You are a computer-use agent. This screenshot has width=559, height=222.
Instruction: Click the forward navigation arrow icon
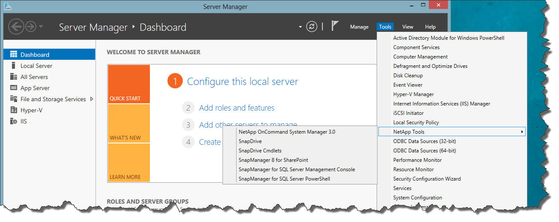point(30,27)
